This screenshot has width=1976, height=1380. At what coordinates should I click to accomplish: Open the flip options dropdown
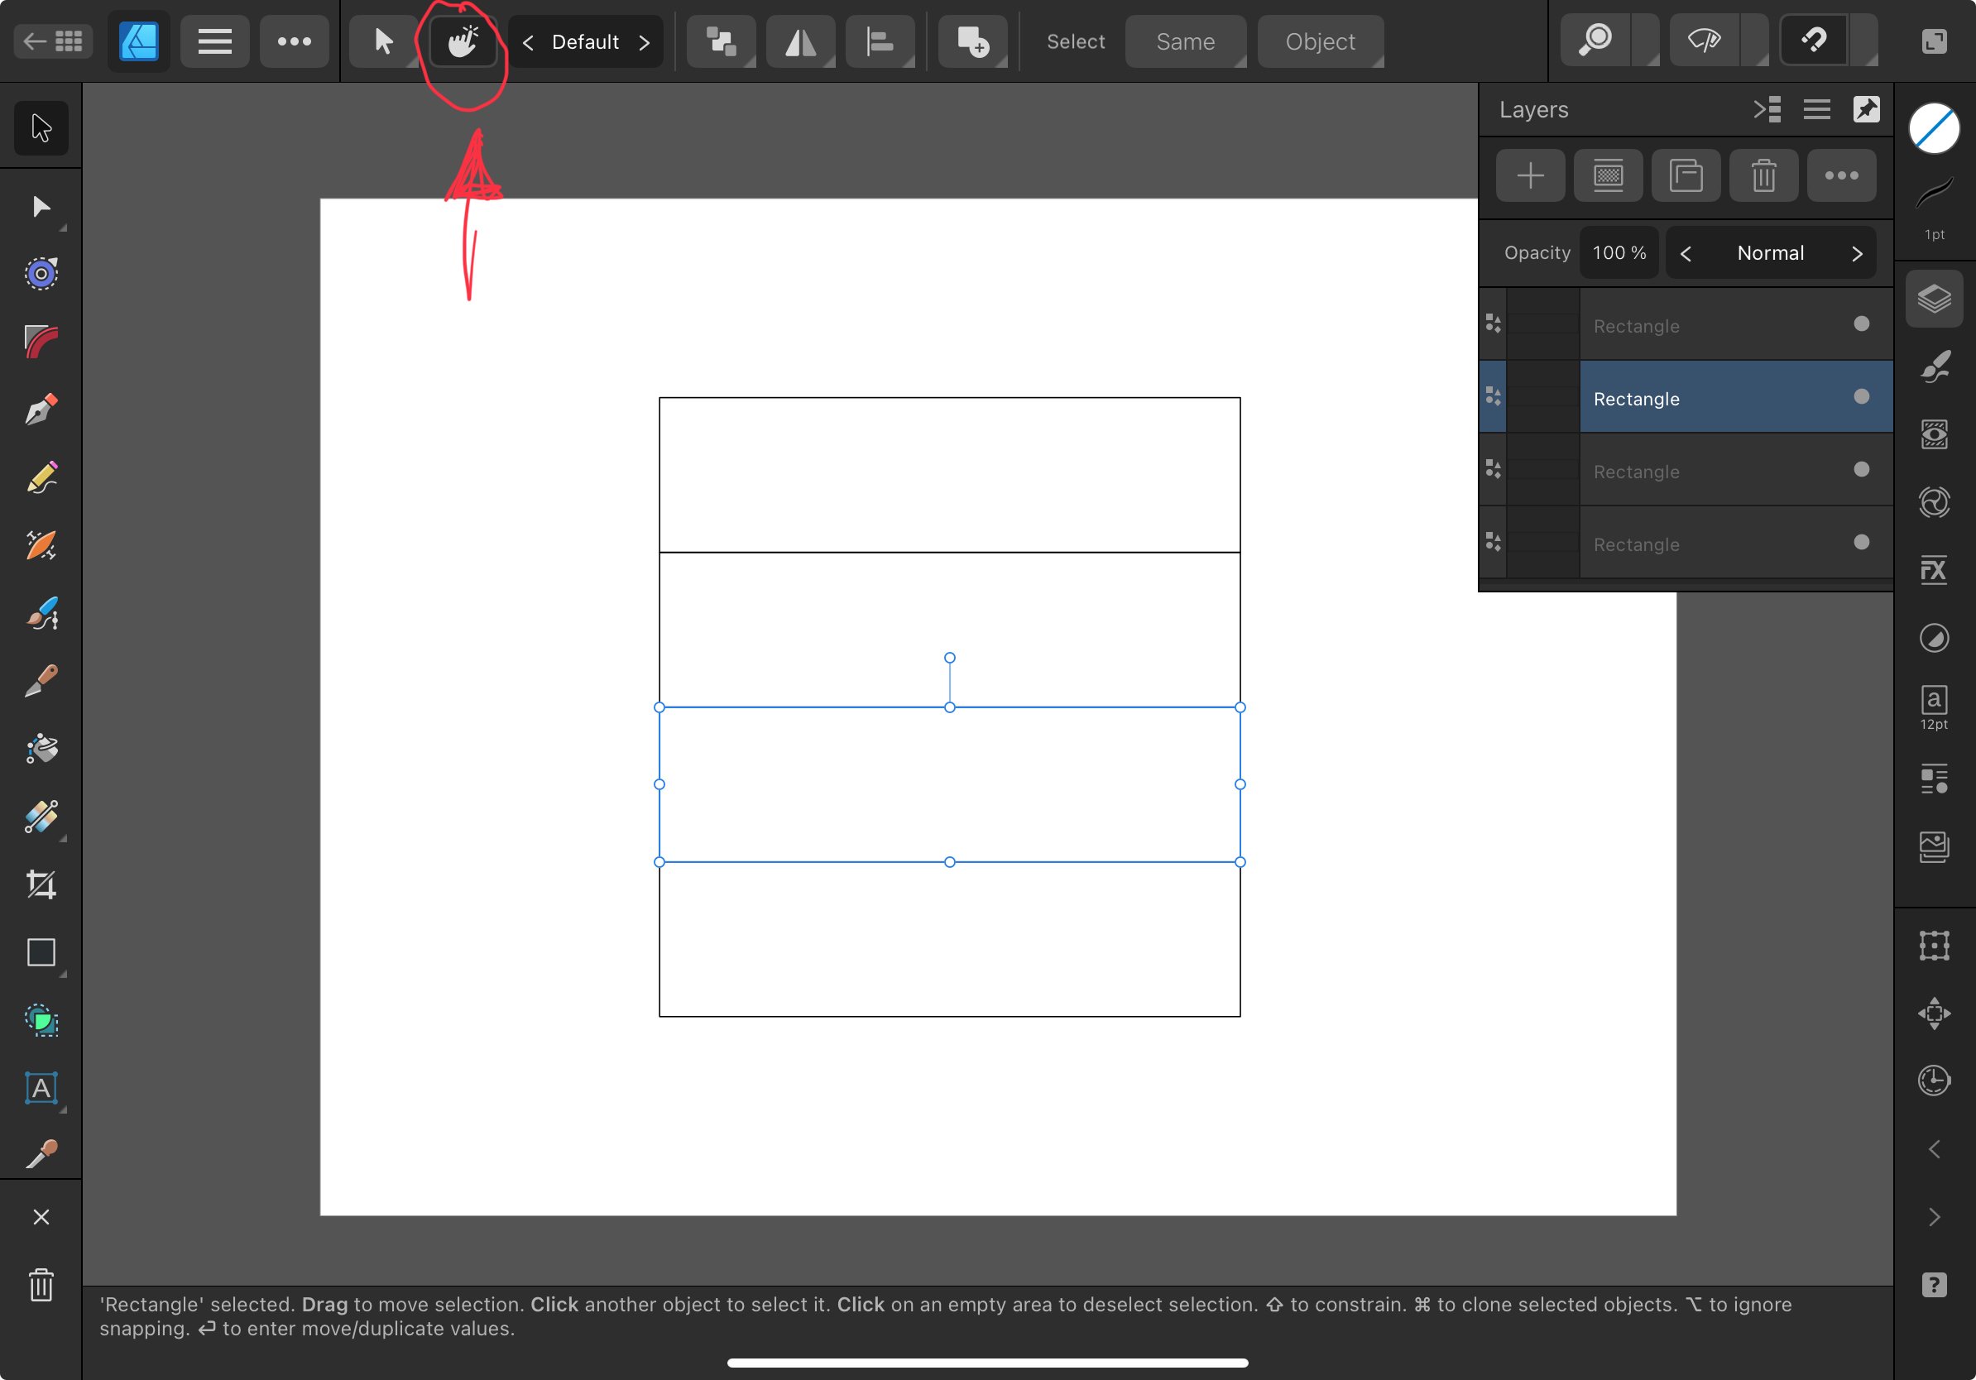coord(800,41)
